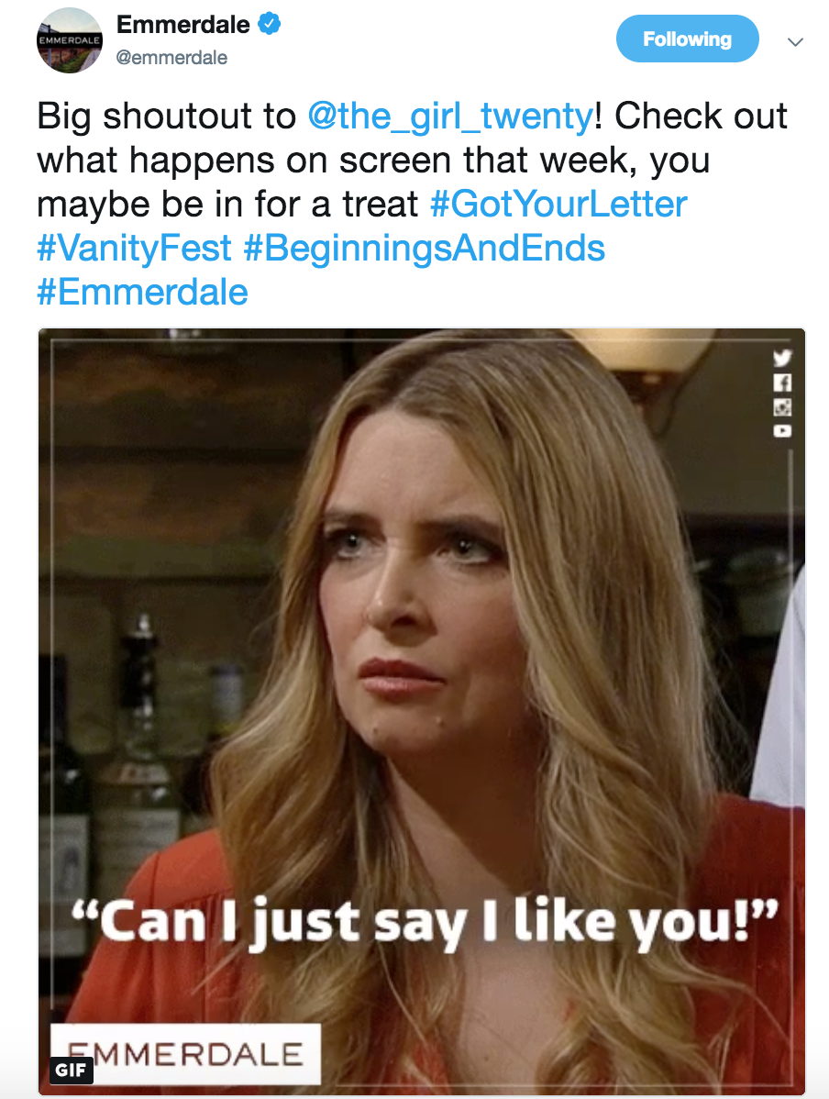The height and width of the screenshot is (1099, 829).
Task: Click the Instagram icon on GIF
Action: click(x=782, y=407)
